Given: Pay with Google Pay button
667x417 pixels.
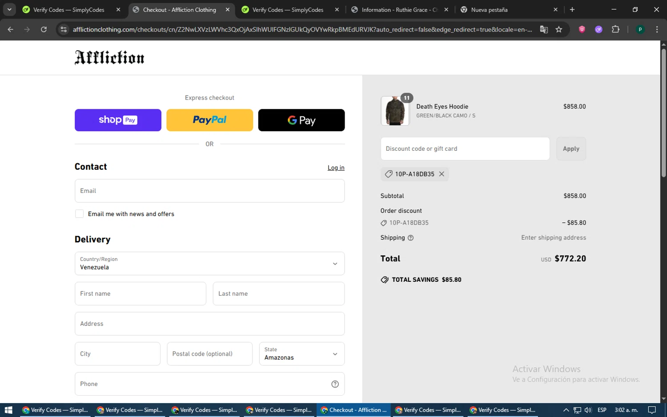Looking at the screenshot, I should 301,120.
